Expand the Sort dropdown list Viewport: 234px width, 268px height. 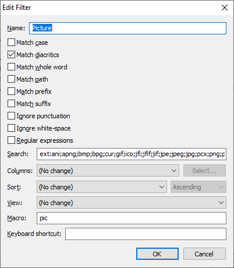click(102, 187)
